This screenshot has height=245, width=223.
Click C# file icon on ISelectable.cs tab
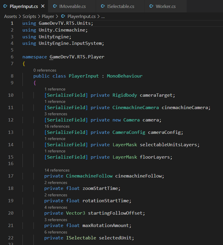coord(103,6)
